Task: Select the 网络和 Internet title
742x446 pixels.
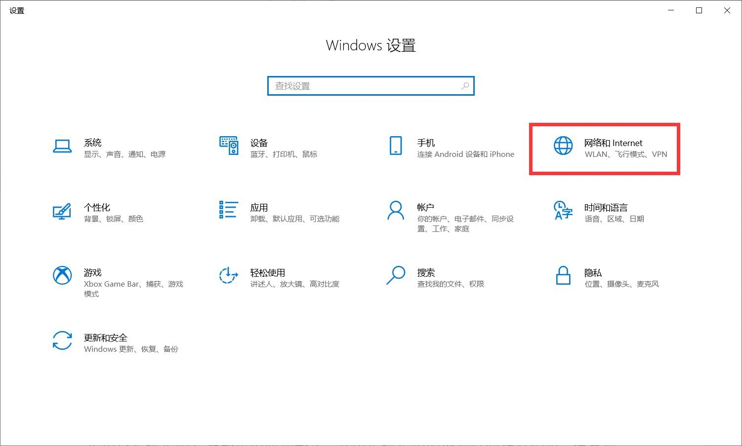Action: pos(613,143)
